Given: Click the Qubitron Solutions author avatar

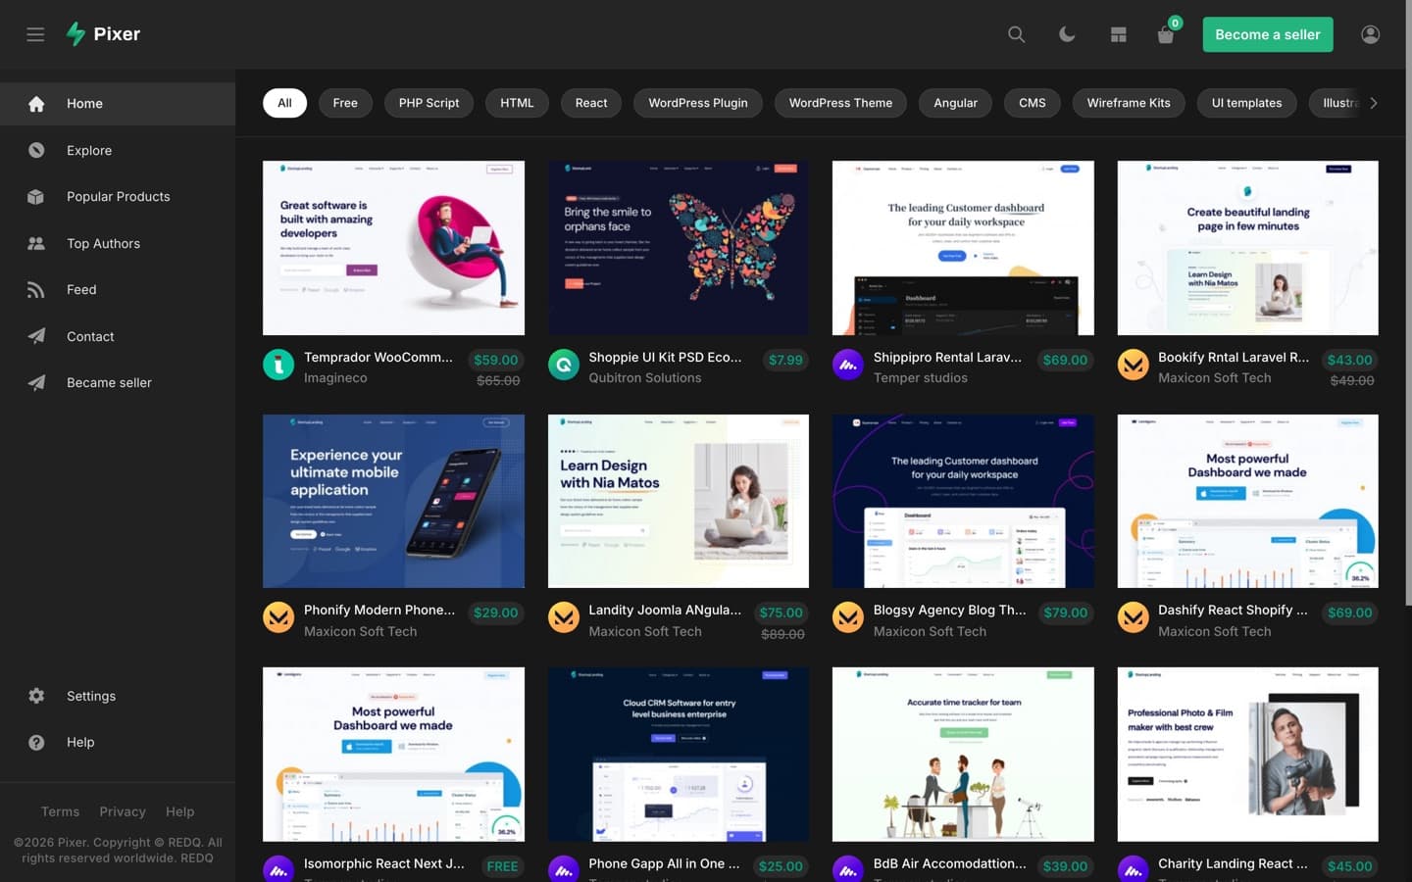Looking at the screenshot, I should pos(564,365).
